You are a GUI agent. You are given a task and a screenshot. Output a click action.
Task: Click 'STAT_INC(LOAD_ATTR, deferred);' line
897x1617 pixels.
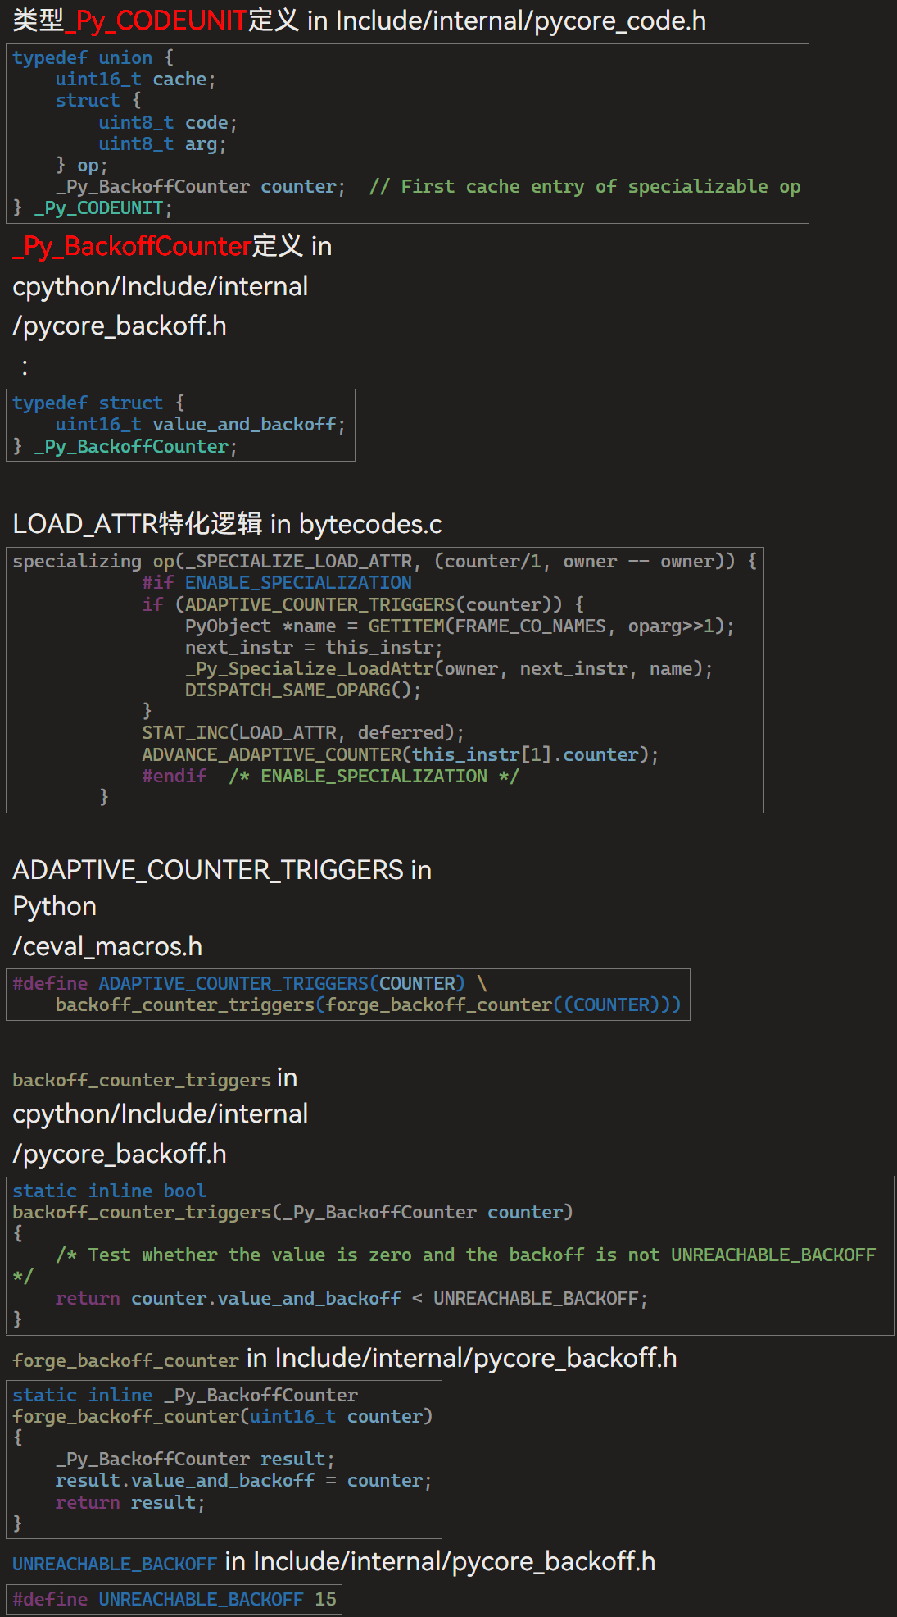[x=303, y=733]
